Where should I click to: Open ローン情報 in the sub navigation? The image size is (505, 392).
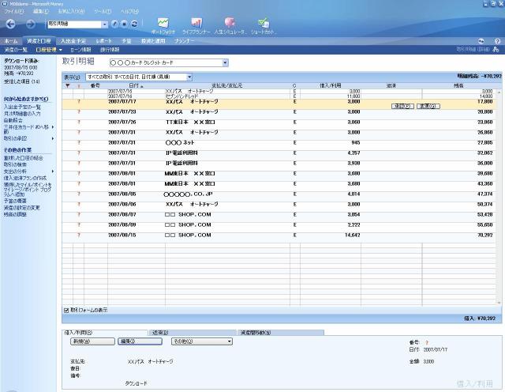tap(80, 50)
